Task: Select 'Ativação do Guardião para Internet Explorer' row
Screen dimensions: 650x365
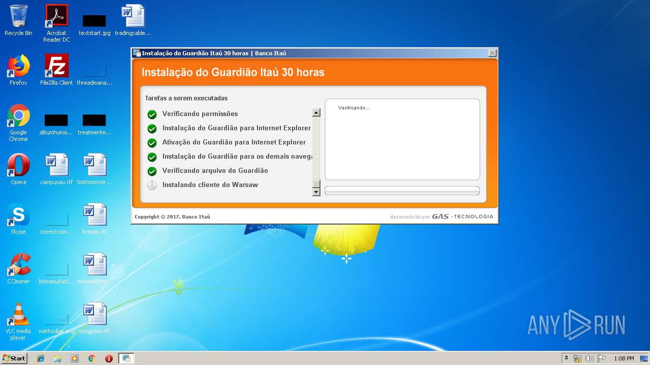Action: point(229,142)
